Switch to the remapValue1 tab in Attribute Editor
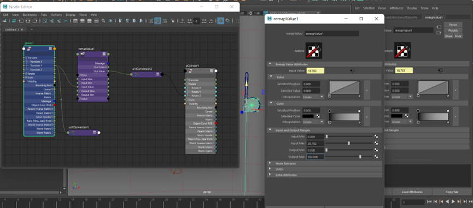Screen dimensions: 473x208 pyautogui.click(x=433, y=17)
